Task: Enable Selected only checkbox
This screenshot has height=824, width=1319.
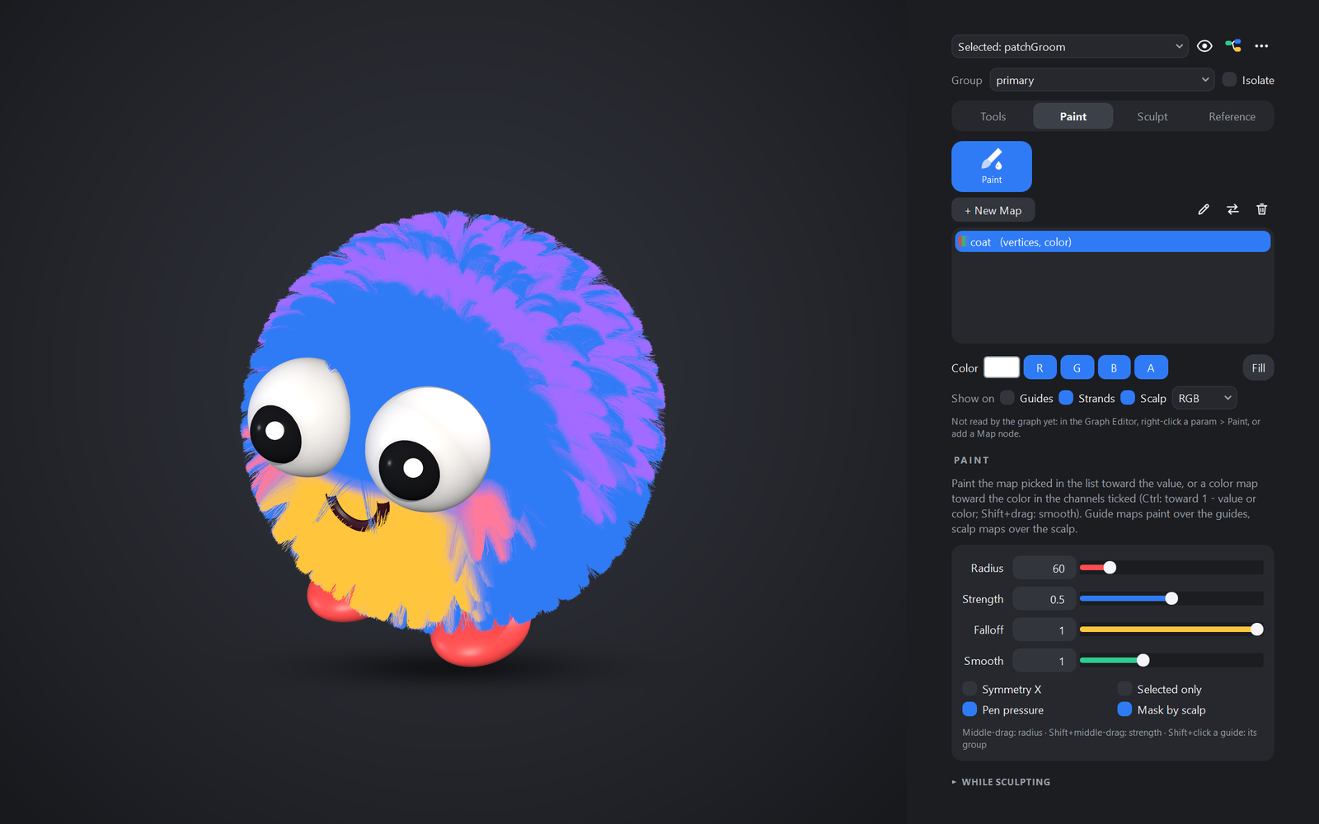Action: click(1124, 689)
